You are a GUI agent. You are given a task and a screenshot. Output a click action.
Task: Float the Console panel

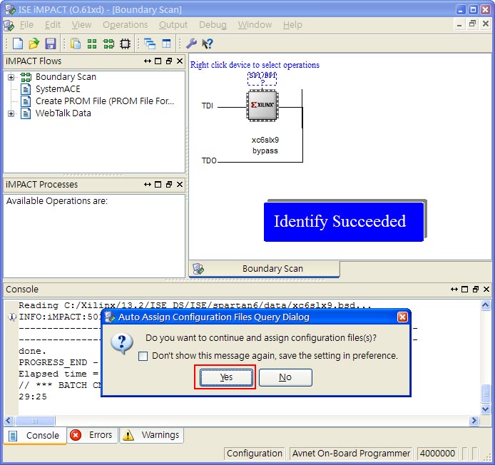pyautogui.click(x=476, y=289)
